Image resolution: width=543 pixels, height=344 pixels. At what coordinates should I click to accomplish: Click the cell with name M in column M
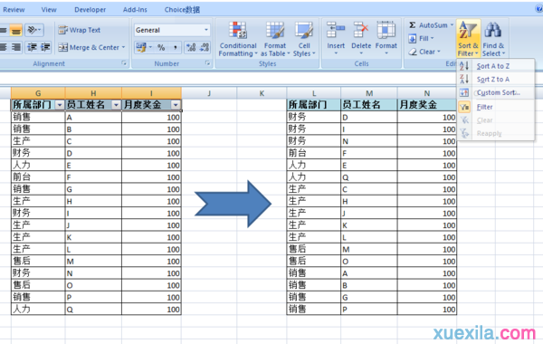click(369, 249)
